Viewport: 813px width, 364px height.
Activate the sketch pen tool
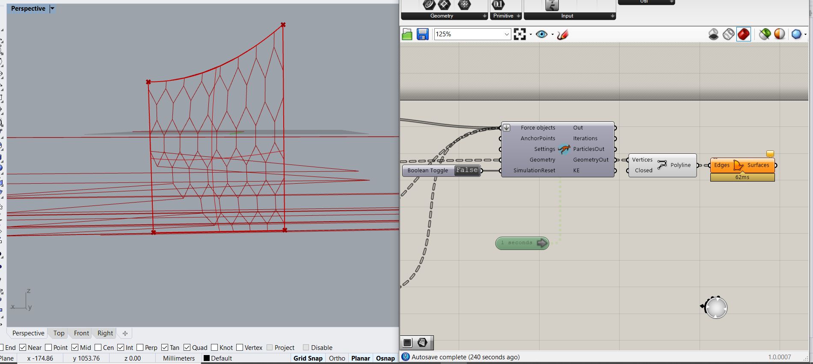[563, 35]
